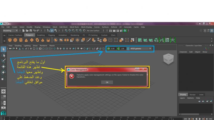Open the Edit Mesh menu
214x120 pixels.
63,27
